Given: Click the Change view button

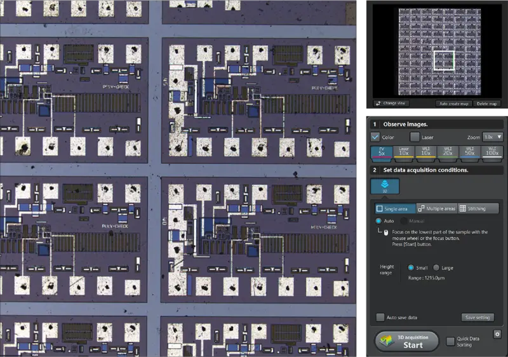Looking at the screenshot, I should 391,103.
